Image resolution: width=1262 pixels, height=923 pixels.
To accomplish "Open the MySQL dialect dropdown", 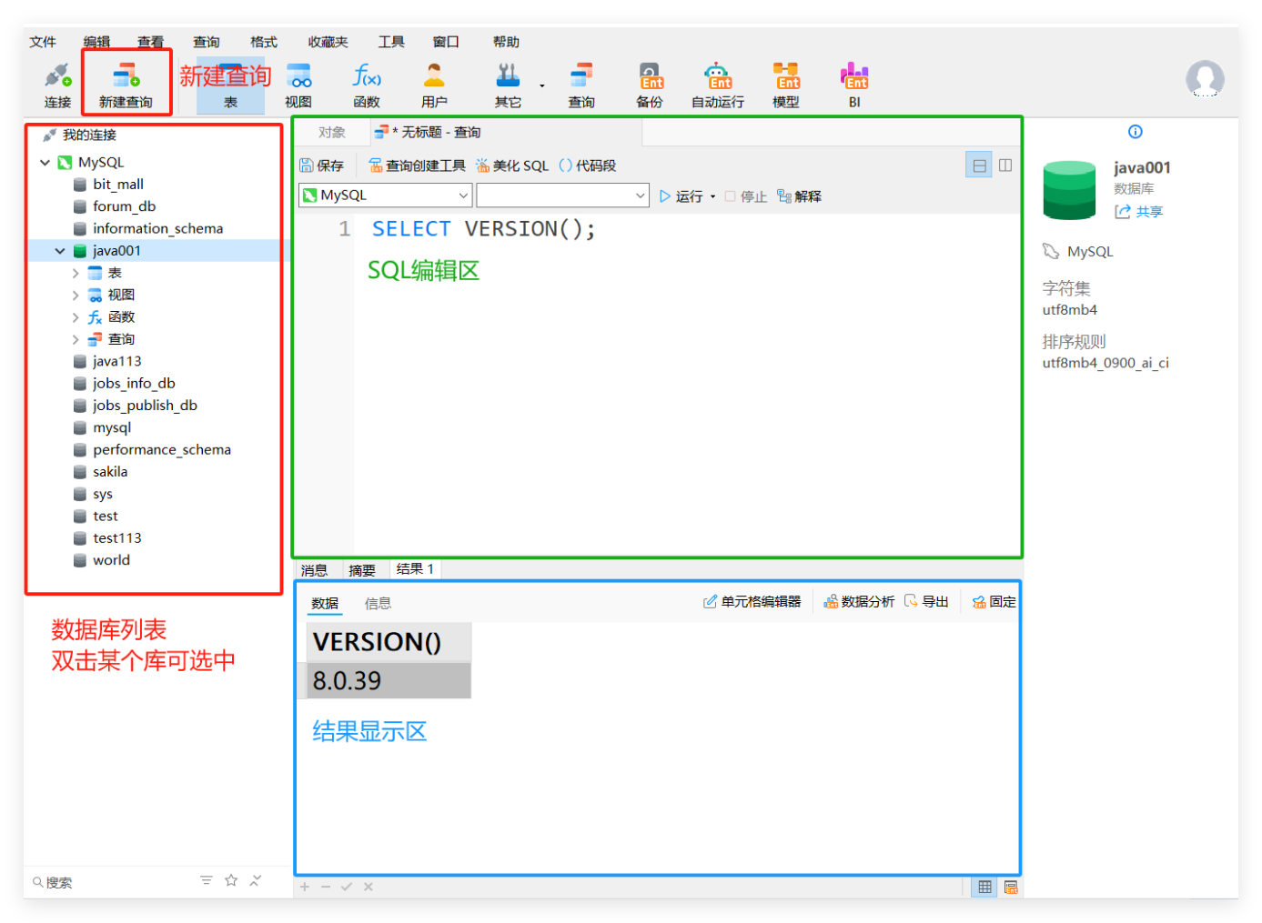I will pyautogui.click(x=384, y=195).
